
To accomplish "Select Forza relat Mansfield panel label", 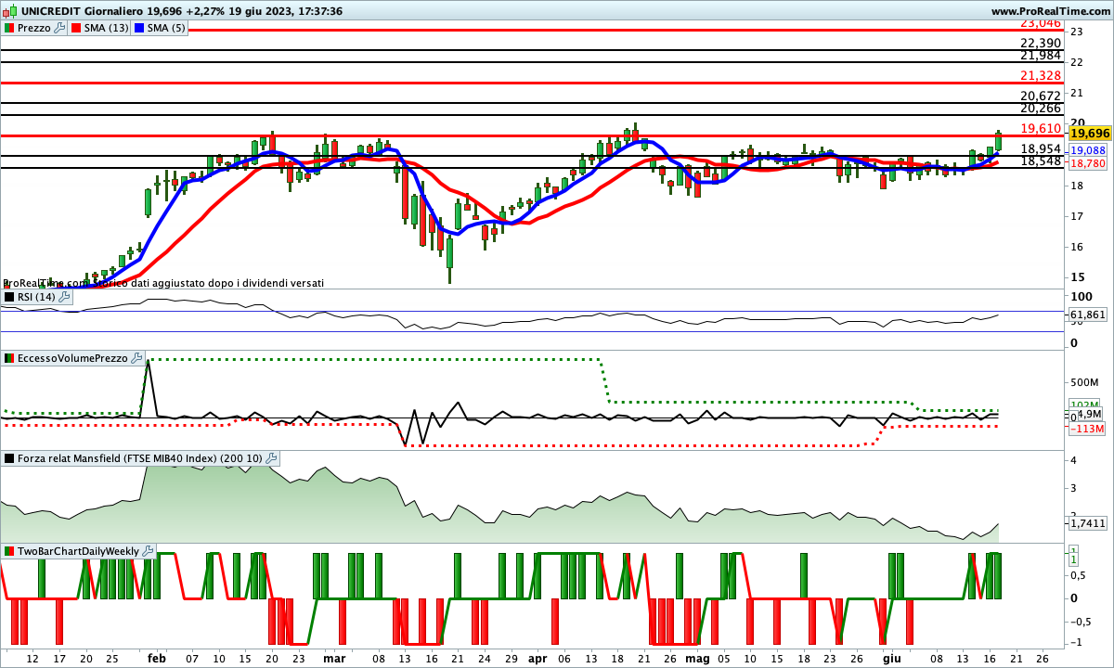I will [x=140, y=458].
